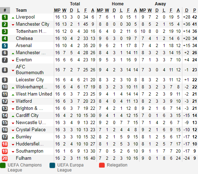
Task: Click the blue UEFA Europa League legend swatch
Action: pos(52,165)
